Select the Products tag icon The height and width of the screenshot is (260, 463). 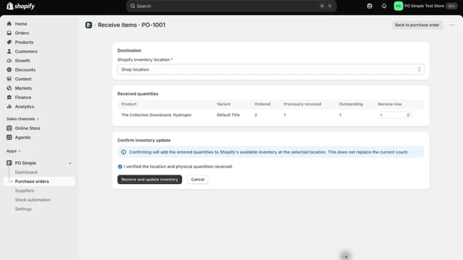9,42
